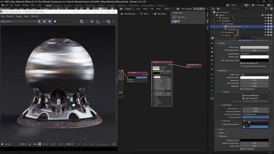Toggle Self-Illumination GI checkbox
274x154 pixels.
coord(241,63)
